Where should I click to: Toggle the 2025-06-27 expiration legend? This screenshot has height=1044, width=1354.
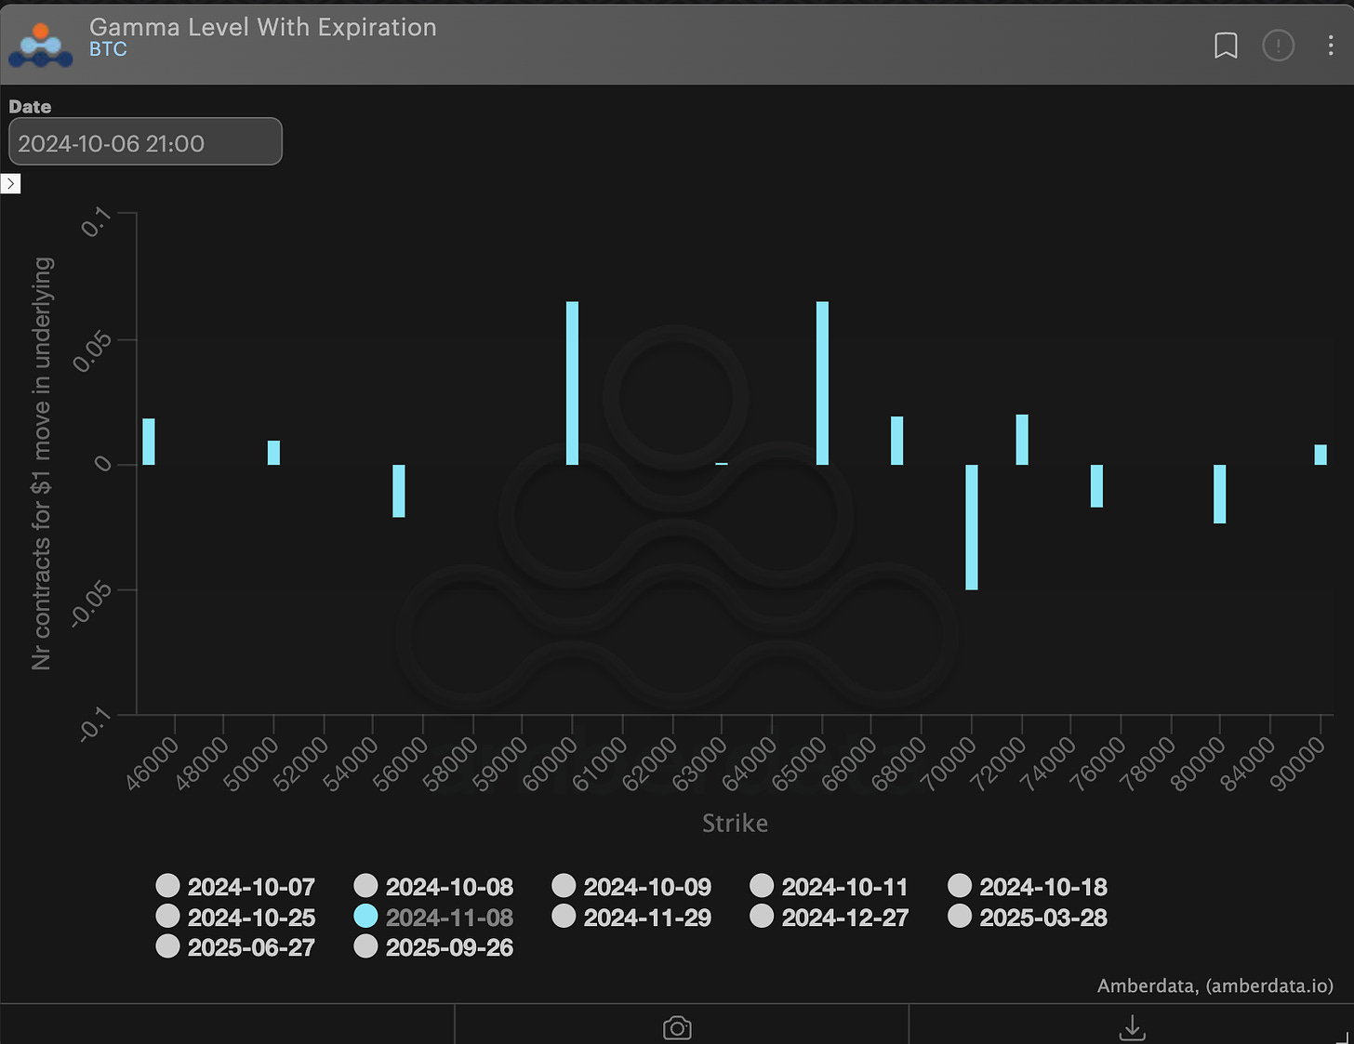(x=235, y=946)
